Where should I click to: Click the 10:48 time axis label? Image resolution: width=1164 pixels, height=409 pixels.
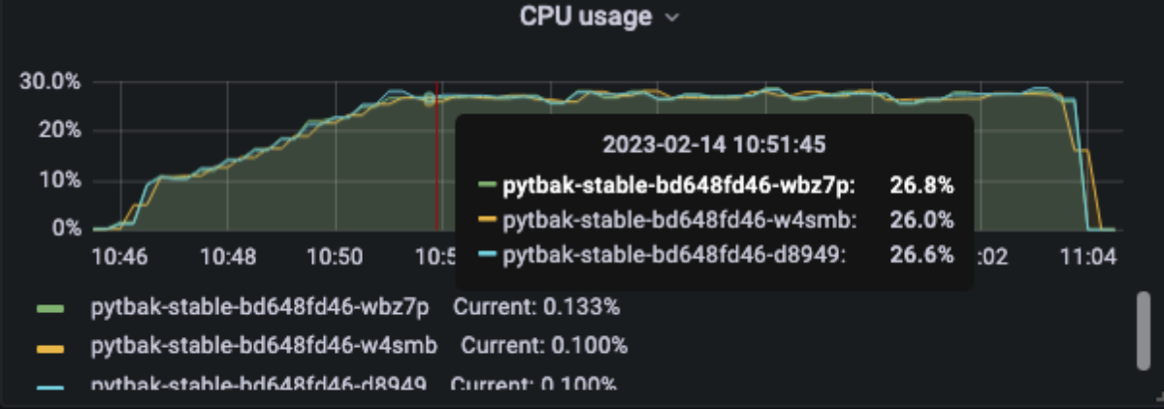click(x=228, y=257)
